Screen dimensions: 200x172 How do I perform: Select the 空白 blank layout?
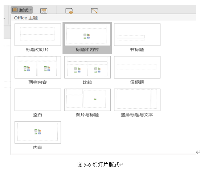38,100
